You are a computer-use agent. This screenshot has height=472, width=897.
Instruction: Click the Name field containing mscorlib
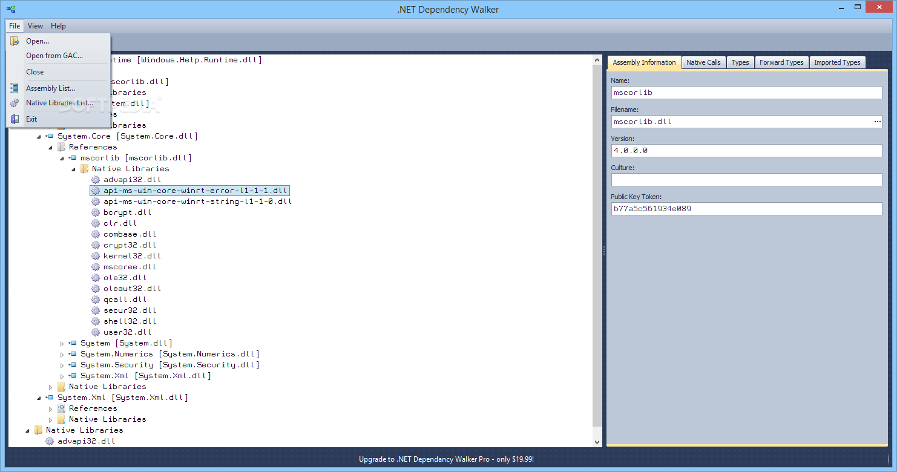point(746,93)
